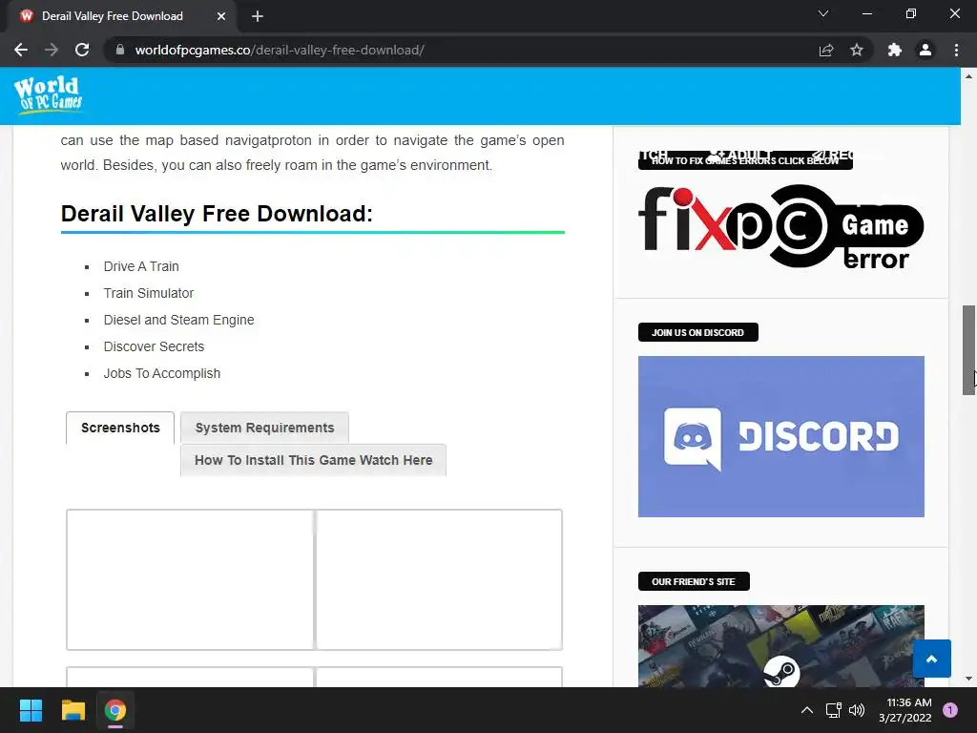Select the Screenshots tab

click(x=120, y=428)
